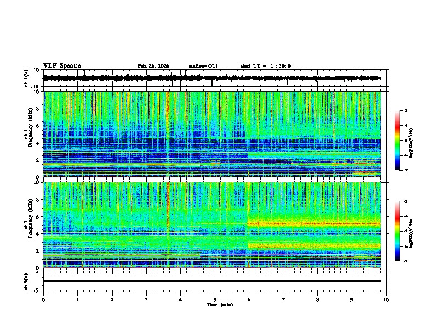Click the "Time (min)" axis title
Viewport: 435px width, 336px height.
[x=220, y=305]
